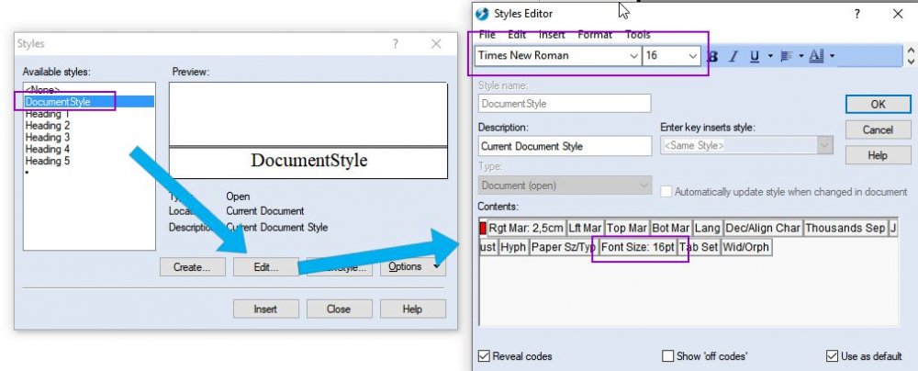Apply Underline formatting icon
918x371 pixels.
[x=755, y=56]
